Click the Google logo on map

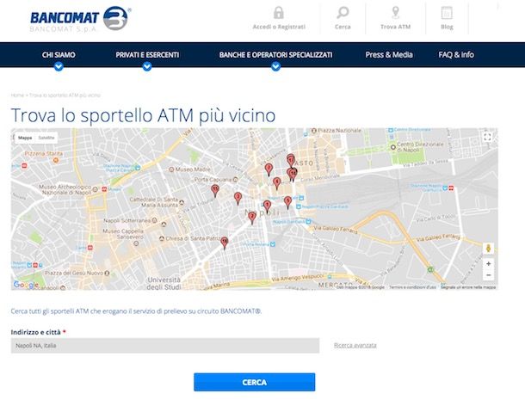click(x=26, y=285)
